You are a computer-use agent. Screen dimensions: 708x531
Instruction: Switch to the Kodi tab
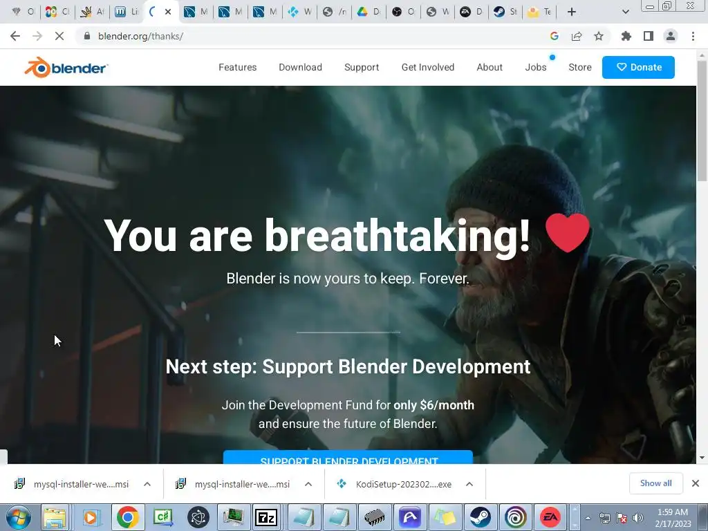coord(300,12)
